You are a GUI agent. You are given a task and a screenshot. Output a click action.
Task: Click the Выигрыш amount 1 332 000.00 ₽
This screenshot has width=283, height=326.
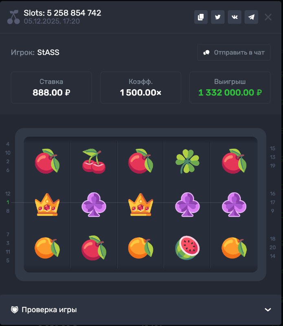click(x=230, y=93)
